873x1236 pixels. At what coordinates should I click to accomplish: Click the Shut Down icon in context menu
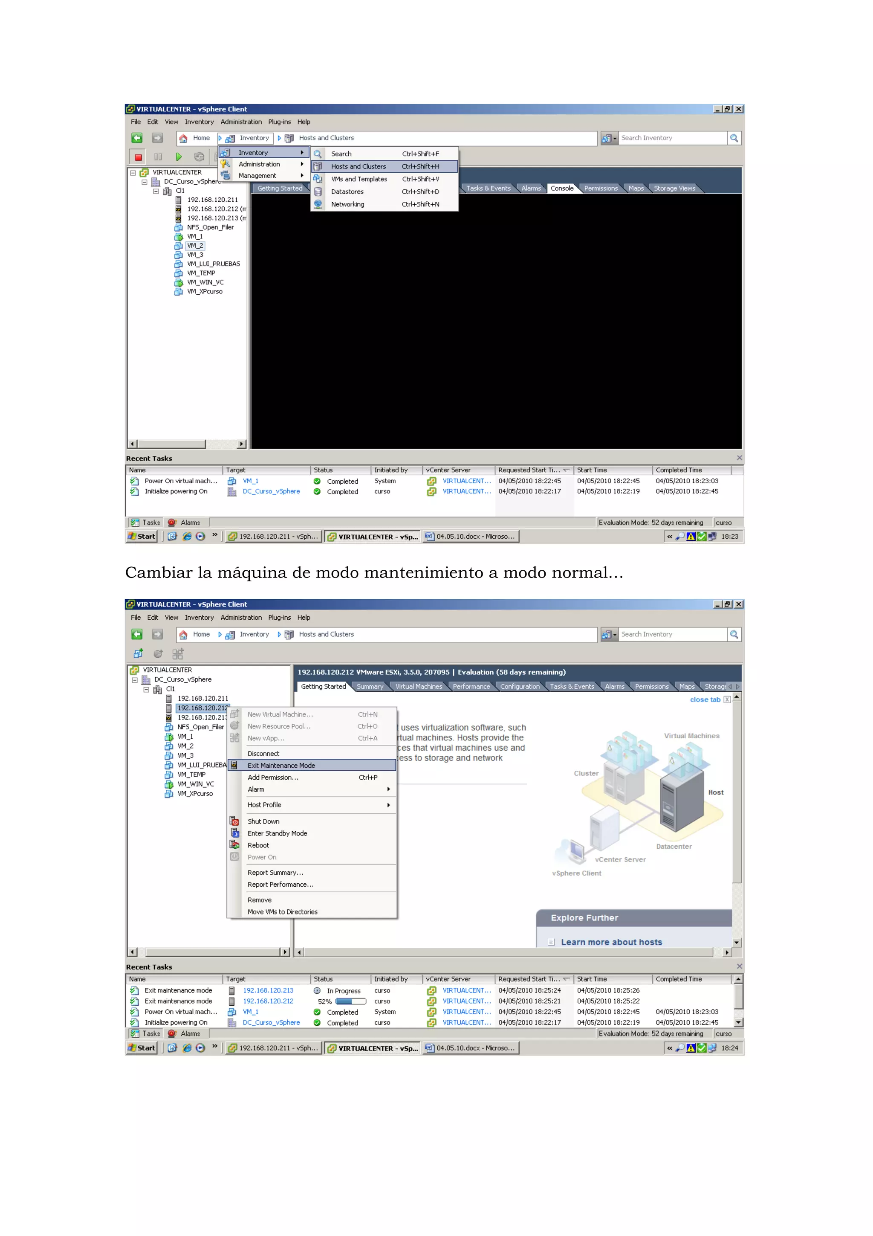pos(234,821)
